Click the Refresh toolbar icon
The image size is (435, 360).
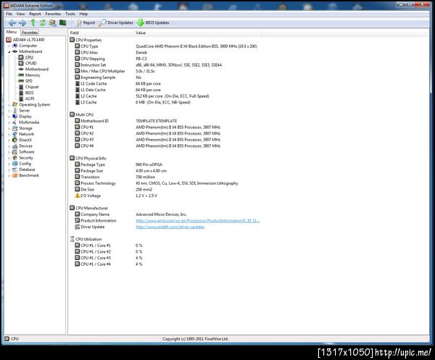click(43, 22)
